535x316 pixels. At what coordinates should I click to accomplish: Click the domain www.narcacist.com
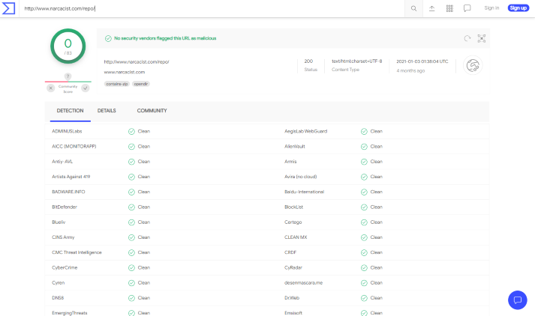125,72
